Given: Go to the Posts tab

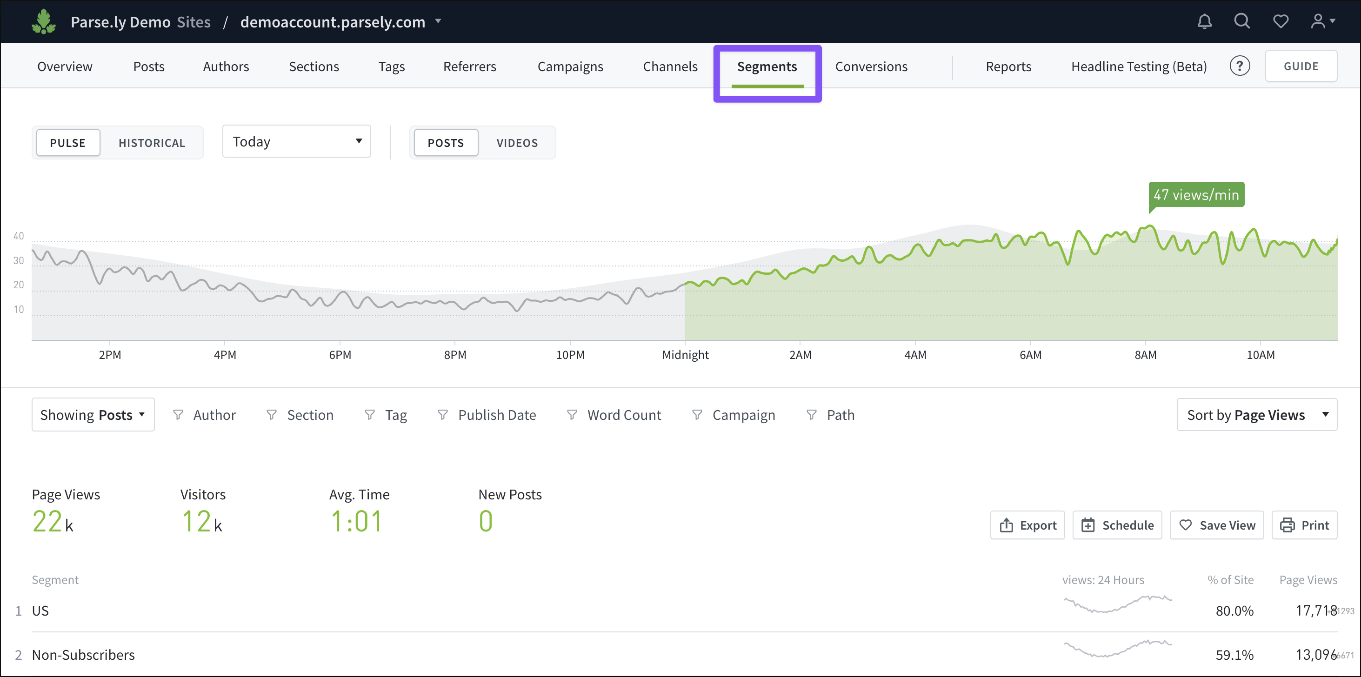Looking at the screenshot, I should tap(148, 66).
